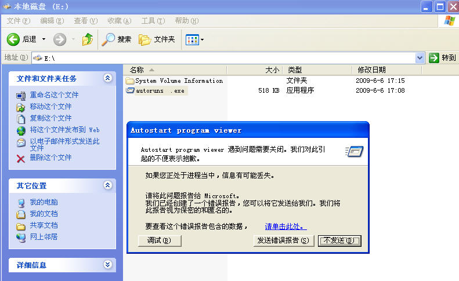Click the email envelope icon for 以电子邮件形式发送此文件

coord(21,143)
